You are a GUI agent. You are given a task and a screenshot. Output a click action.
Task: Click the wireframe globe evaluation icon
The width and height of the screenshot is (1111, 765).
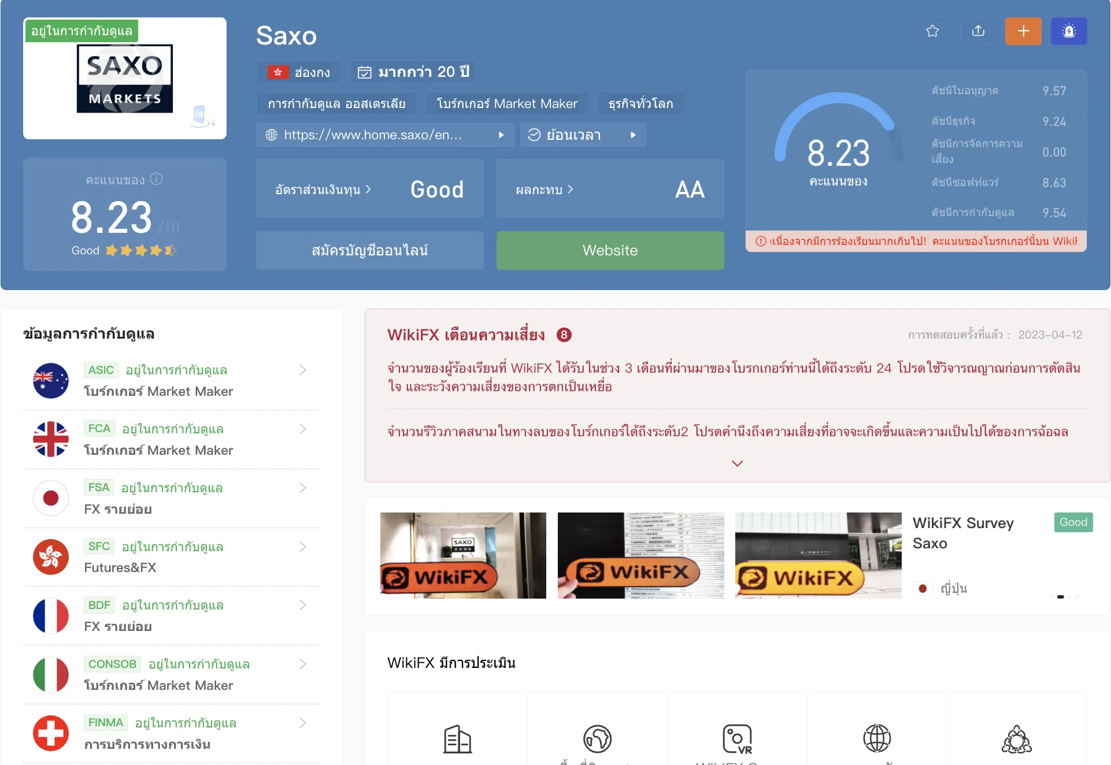(x=877, y=738)
